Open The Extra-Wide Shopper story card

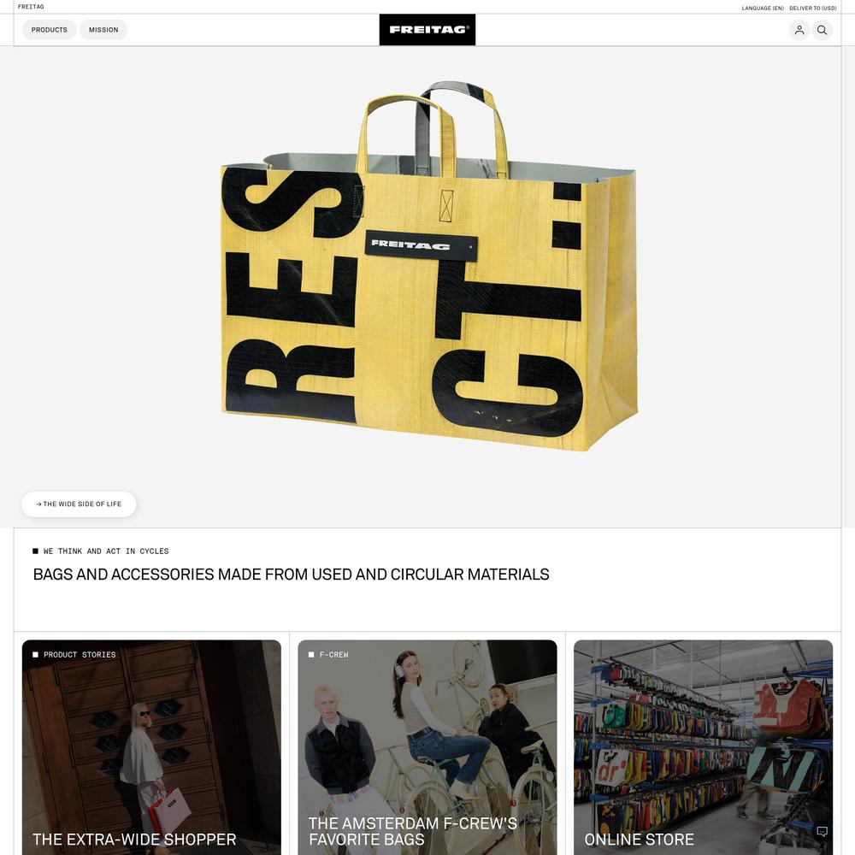pos(151,747)
